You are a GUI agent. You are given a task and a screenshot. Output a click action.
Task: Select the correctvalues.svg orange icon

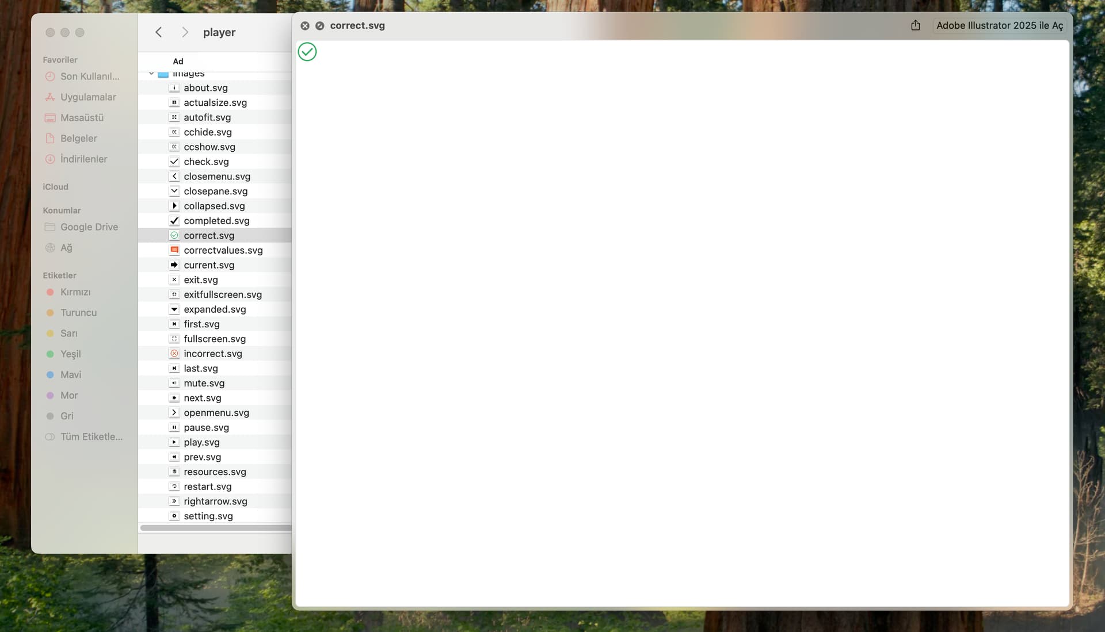point(174,250)
